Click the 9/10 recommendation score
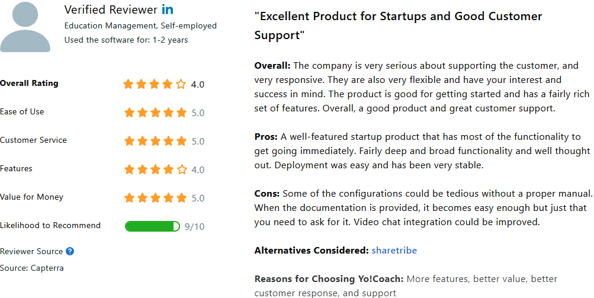The image size is (594, 298). coord(194,227)
